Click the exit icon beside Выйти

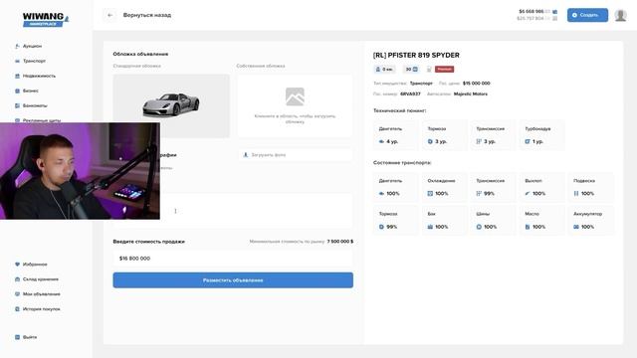(x=17, y=337)
